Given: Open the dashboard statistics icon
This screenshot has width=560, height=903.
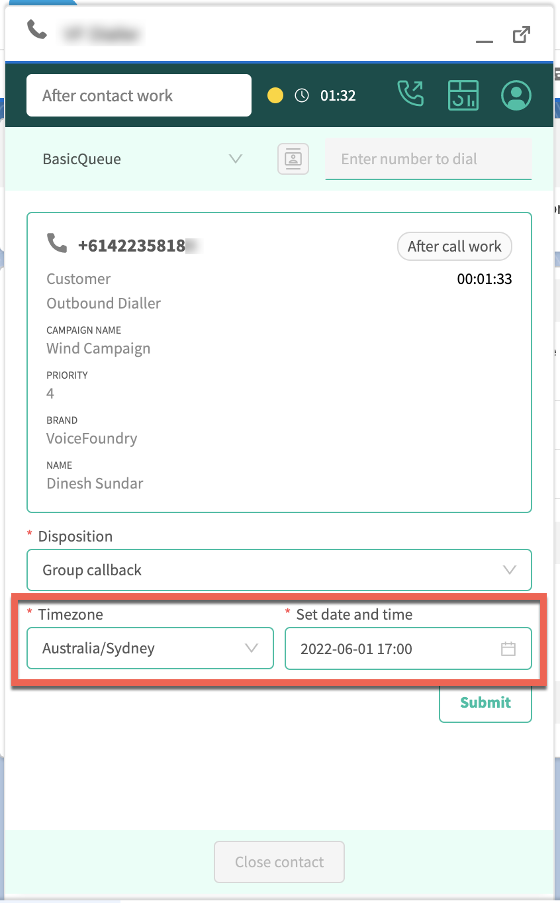Looking at the screenshot, I should coord(463,95).
